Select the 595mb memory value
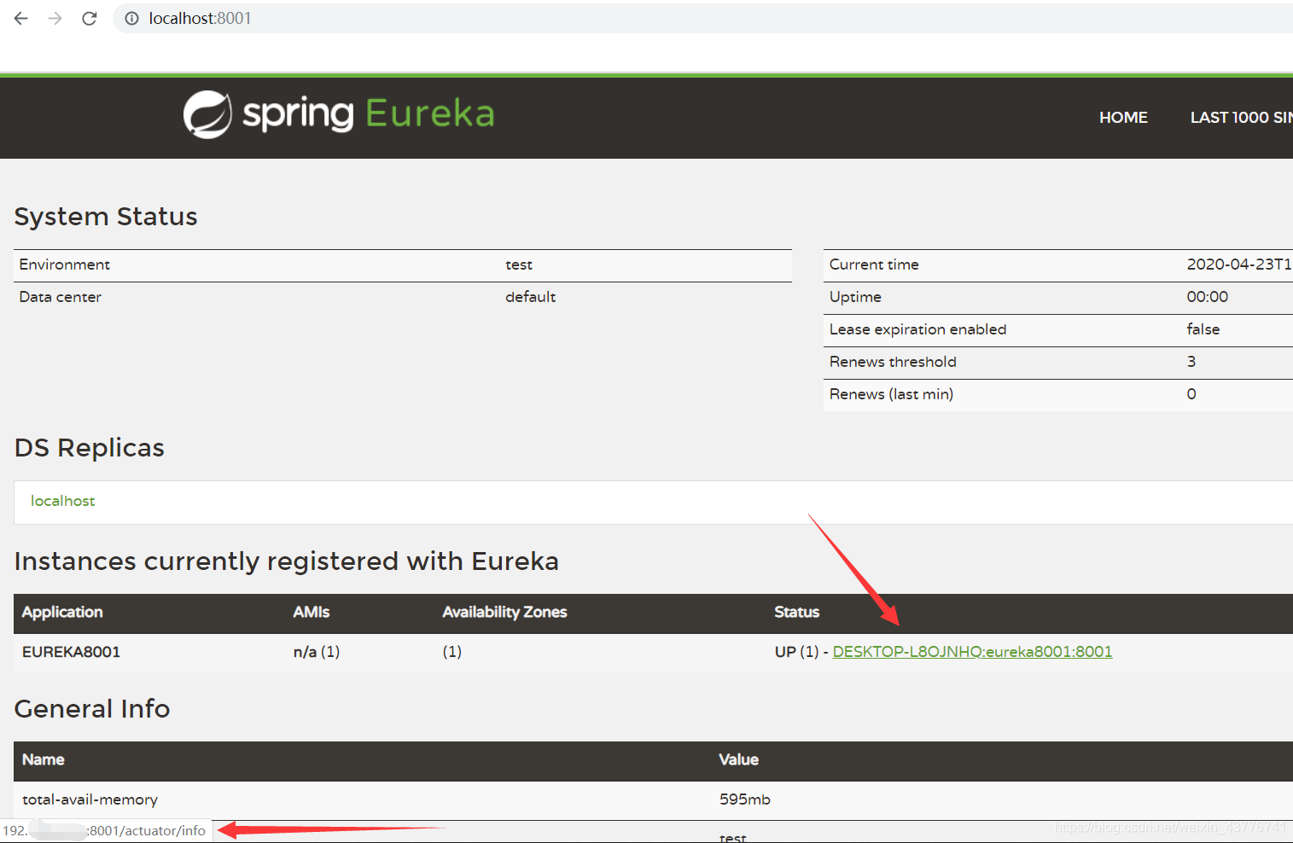Viewport: 1293px width, 843px height. coord(745,799)
